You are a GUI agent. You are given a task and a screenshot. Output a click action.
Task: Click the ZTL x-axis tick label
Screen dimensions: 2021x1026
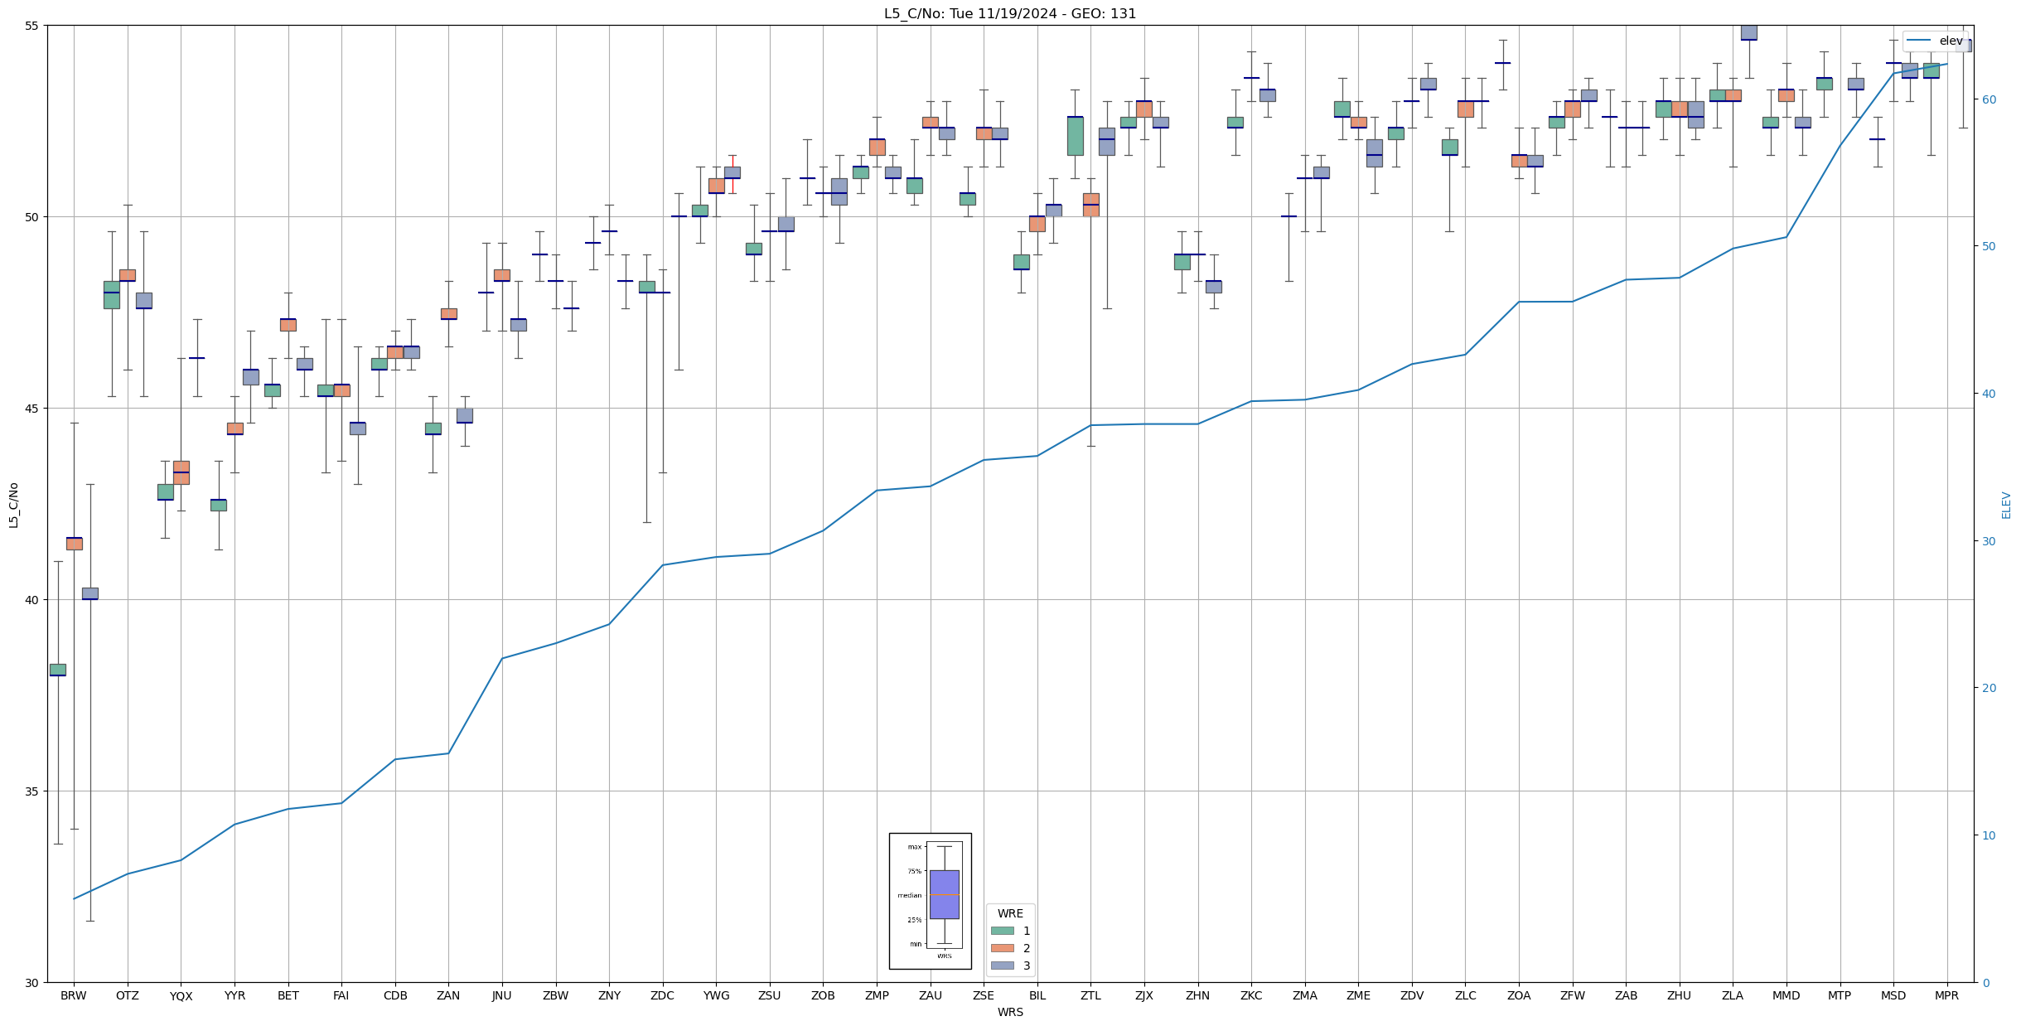coord(1090,996)
